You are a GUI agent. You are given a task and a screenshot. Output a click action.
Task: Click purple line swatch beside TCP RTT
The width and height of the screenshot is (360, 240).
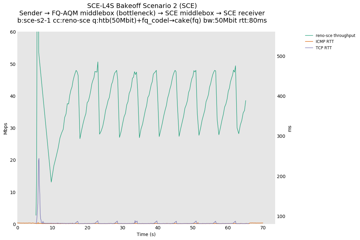[309, 48]
